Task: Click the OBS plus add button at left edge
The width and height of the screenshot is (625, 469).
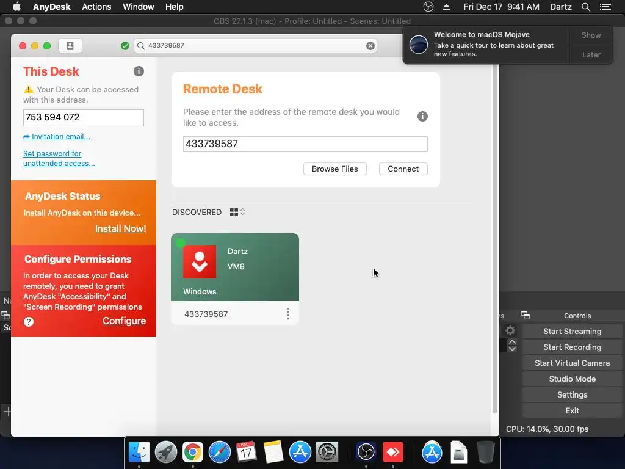Action: point(7,412)
